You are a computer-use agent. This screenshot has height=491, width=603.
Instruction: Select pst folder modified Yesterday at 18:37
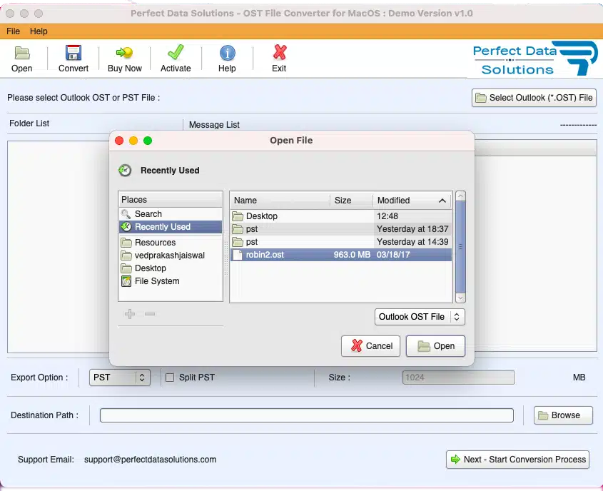coord(341,229)
